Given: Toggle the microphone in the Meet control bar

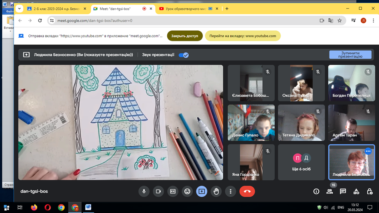Looking at the screenshot, I should pyautogui.click(x=144, y=191).
